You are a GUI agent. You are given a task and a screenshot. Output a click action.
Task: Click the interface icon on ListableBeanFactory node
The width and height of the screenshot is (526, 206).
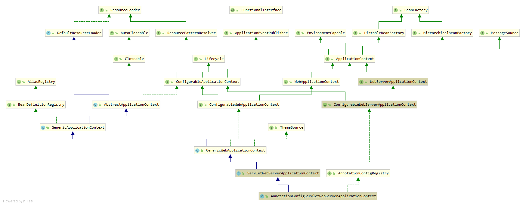(x=355, y=33)
